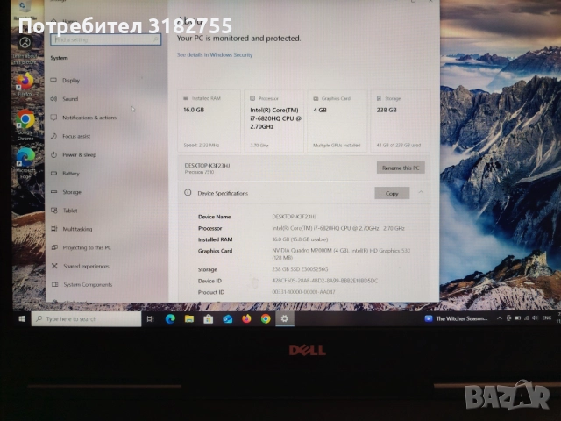This screenshot has height=421, width=561.
Task: Click the Storage 238 GB card
Action: (401, 121)
